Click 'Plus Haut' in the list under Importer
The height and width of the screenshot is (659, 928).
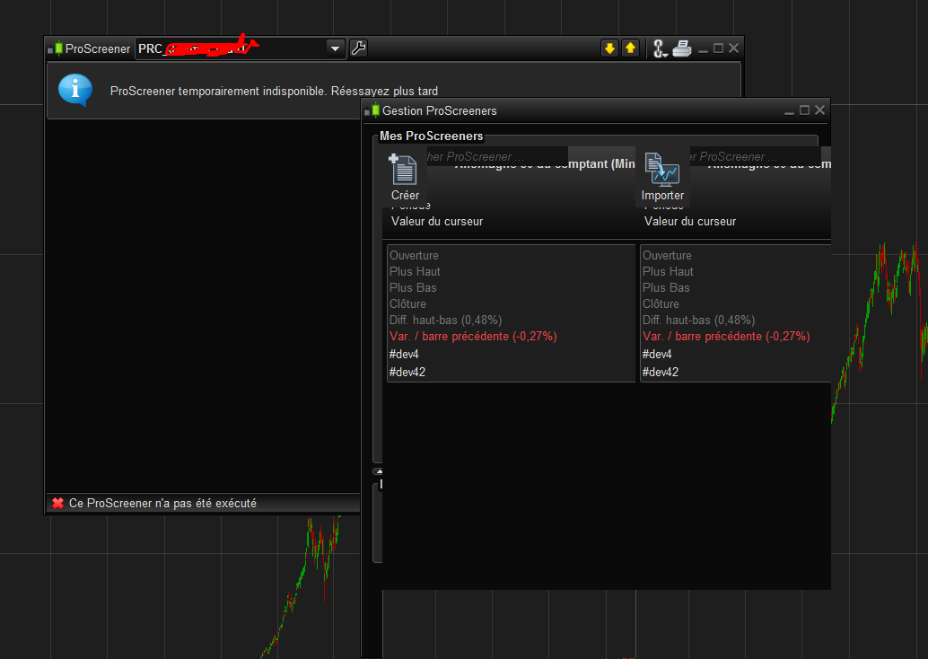pos(669,271)
